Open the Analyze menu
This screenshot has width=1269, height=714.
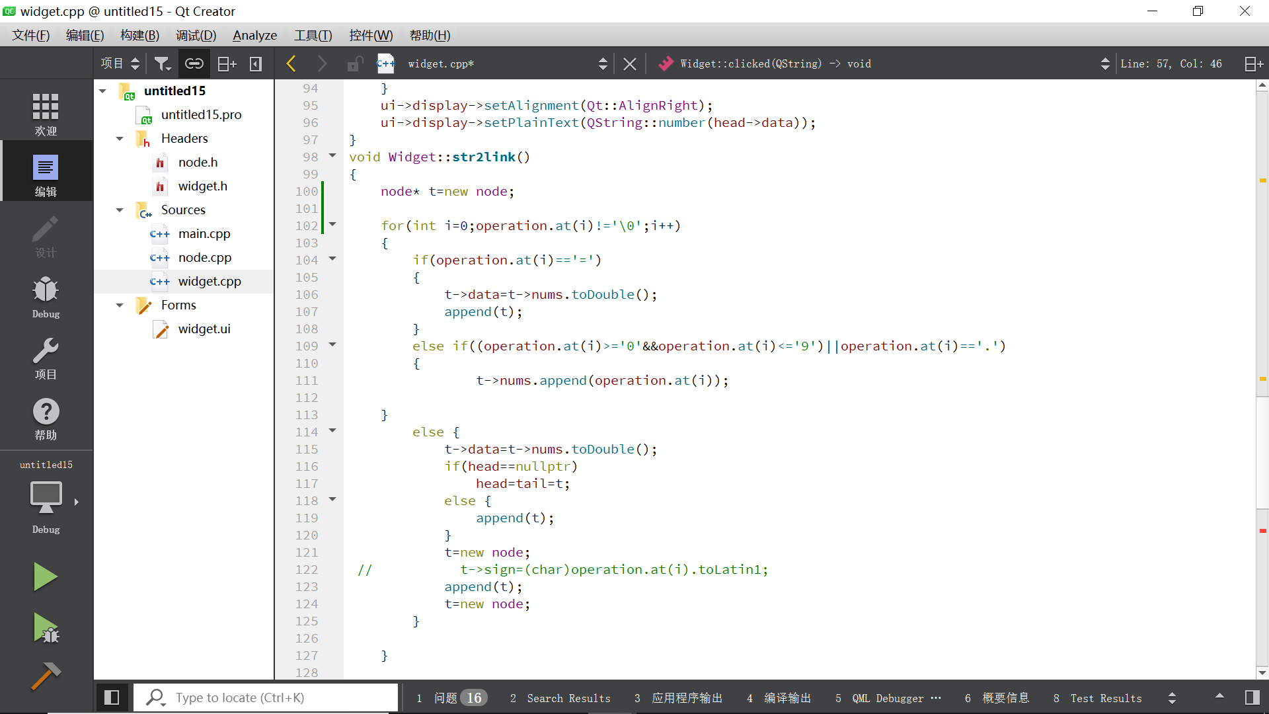click(x=254, y=35)
